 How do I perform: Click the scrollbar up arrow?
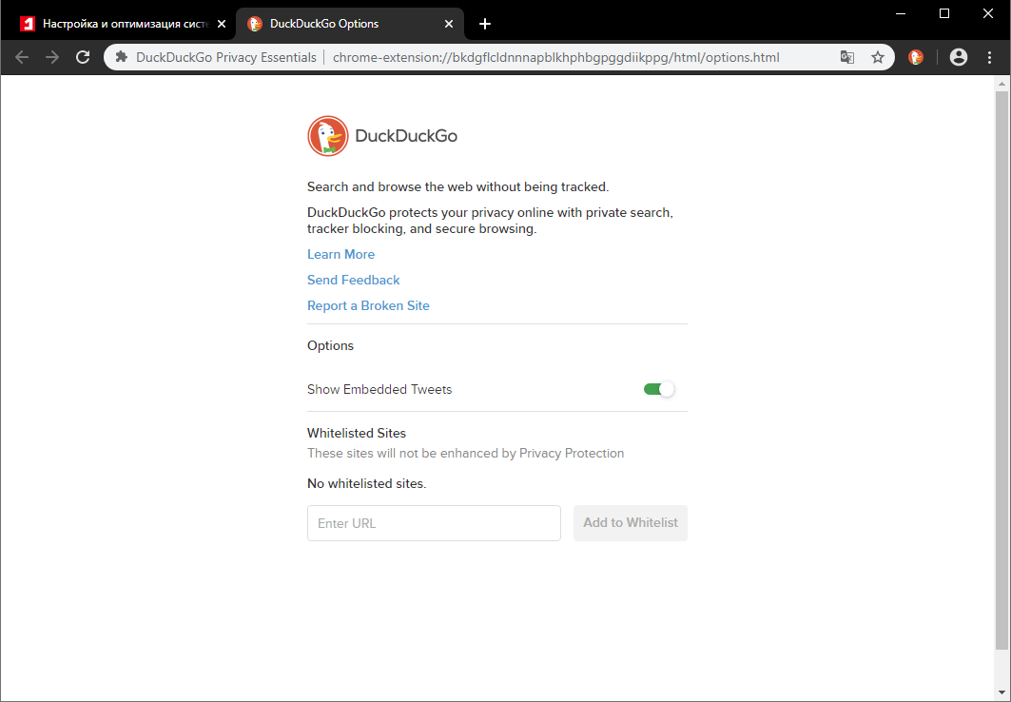(x=1001, y=83)
